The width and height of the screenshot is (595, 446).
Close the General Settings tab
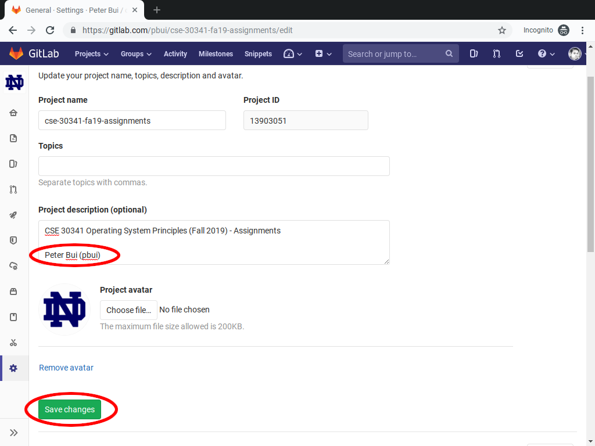135,10
